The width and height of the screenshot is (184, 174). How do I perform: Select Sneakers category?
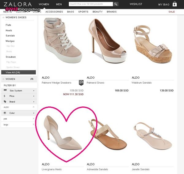(x=11, y=57)
